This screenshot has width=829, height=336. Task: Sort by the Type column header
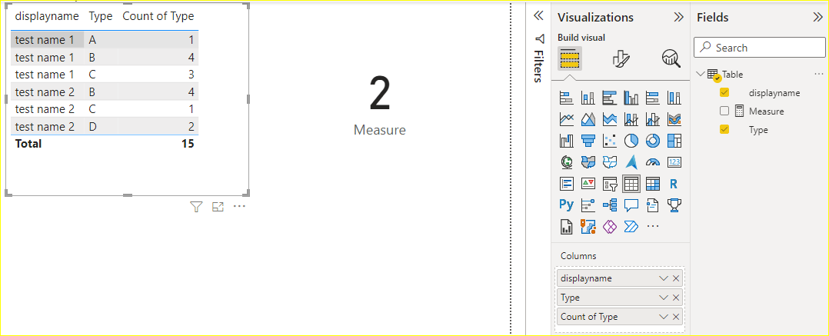point(101,16)
